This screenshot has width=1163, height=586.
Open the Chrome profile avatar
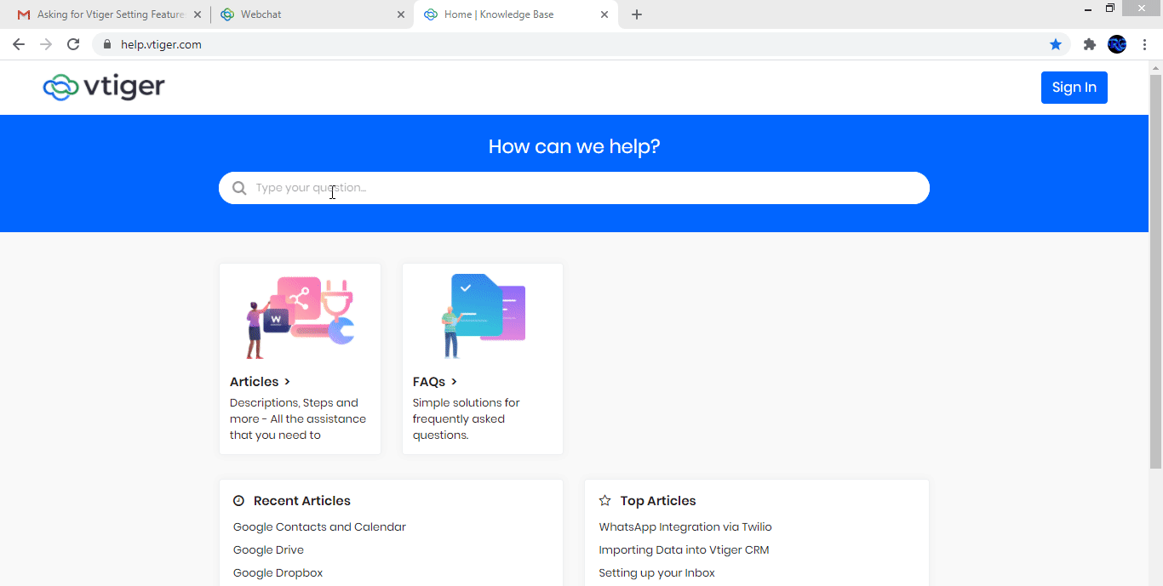(x=1116, y=44)
